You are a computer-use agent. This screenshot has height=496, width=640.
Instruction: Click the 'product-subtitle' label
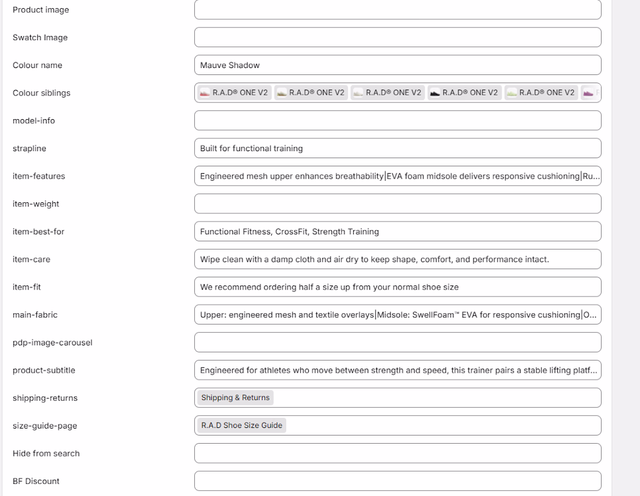44,370
